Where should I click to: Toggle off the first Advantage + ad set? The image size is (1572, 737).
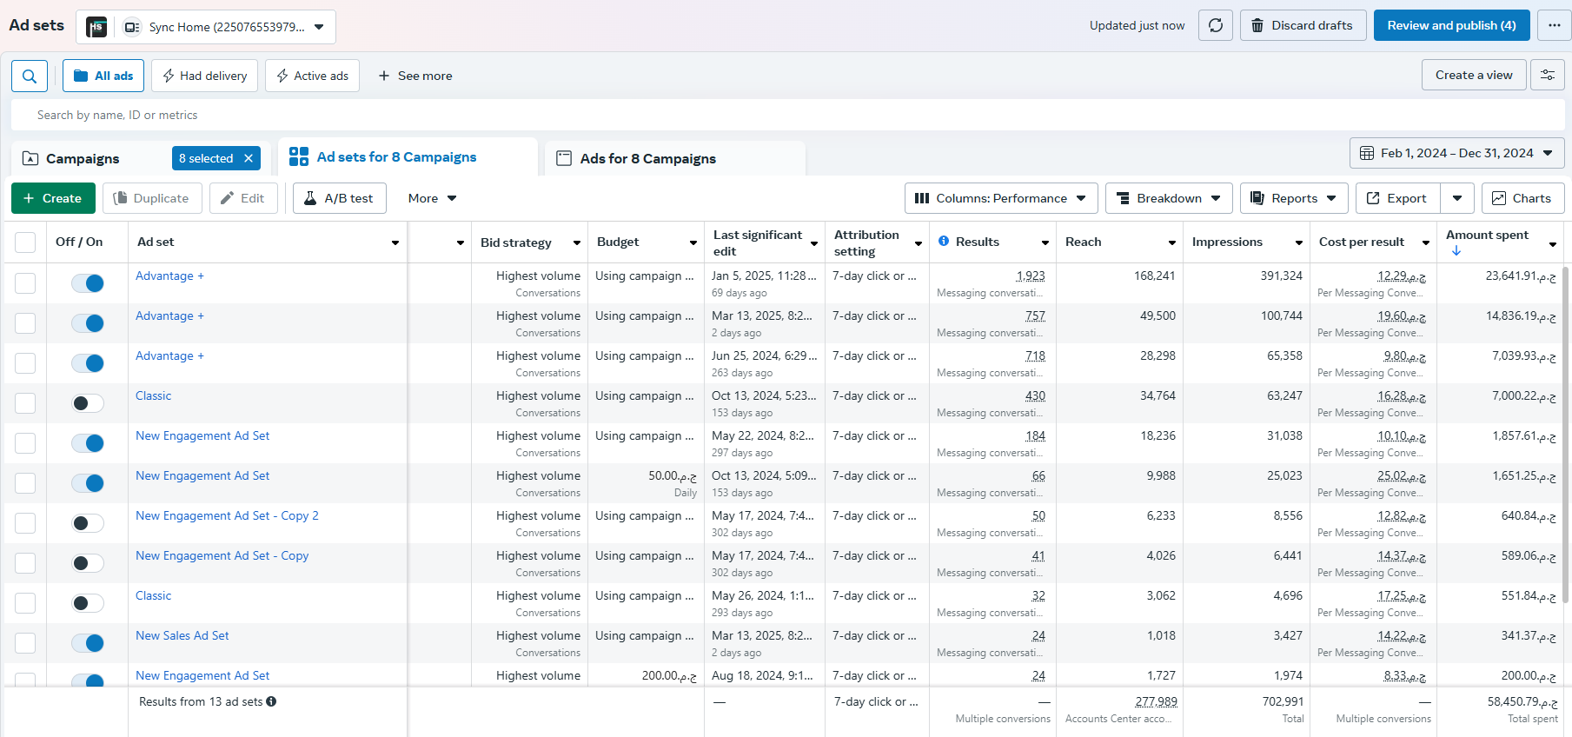tap(88, 283)
